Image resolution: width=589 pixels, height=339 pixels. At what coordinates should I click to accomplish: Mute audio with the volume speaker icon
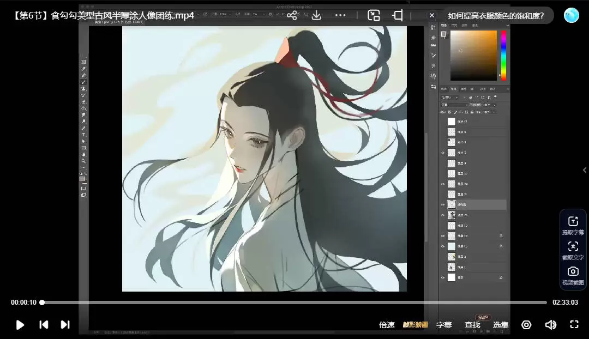coord(550,325)
